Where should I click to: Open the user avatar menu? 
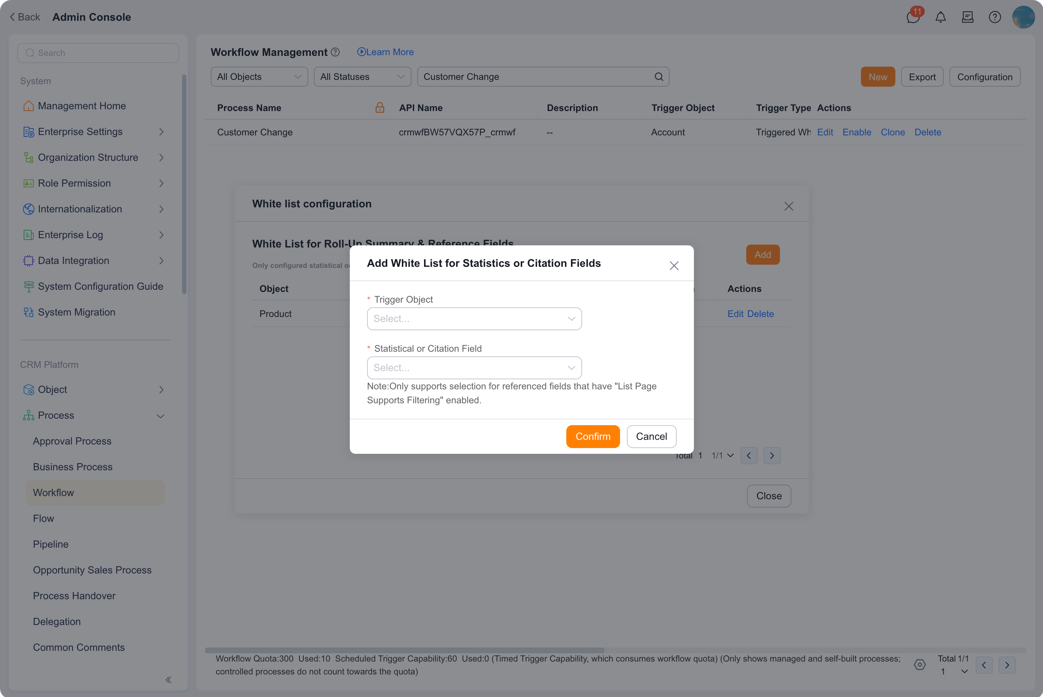point(1023,17)
